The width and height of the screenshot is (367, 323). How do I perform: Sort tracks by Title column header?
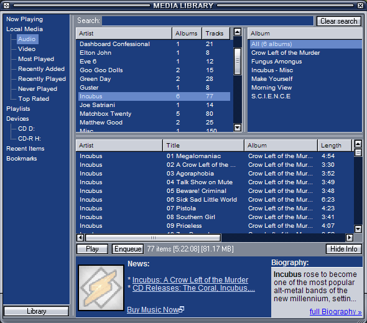pyautogui.click(x=203, y=146)
